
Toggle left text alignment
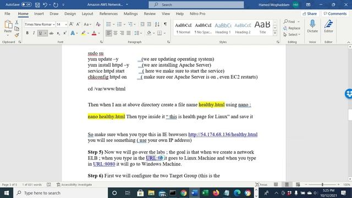pos(109,33)
